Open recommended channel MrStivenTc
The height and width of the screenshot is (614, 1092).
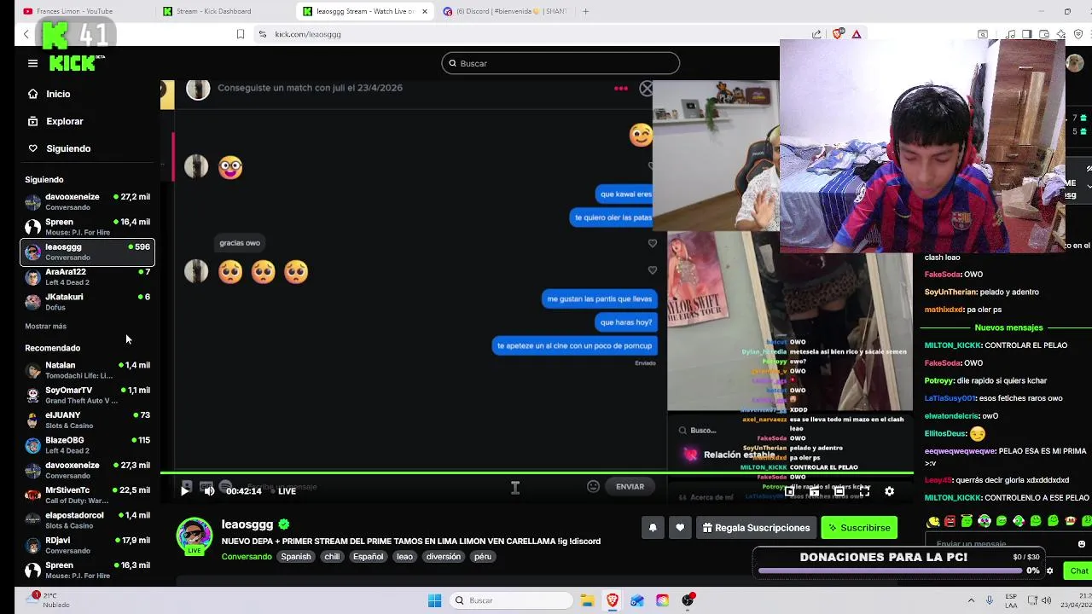(87, 495)
